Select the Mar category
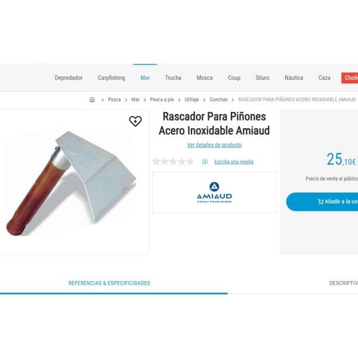Image resolution: width=358 pixels, height=358 pixels. click(x=145, y=78)
